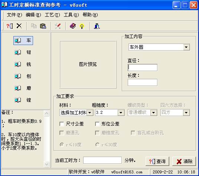Select the 刨 (planing) category
This screenshot has height=176, width=199.
23,76
